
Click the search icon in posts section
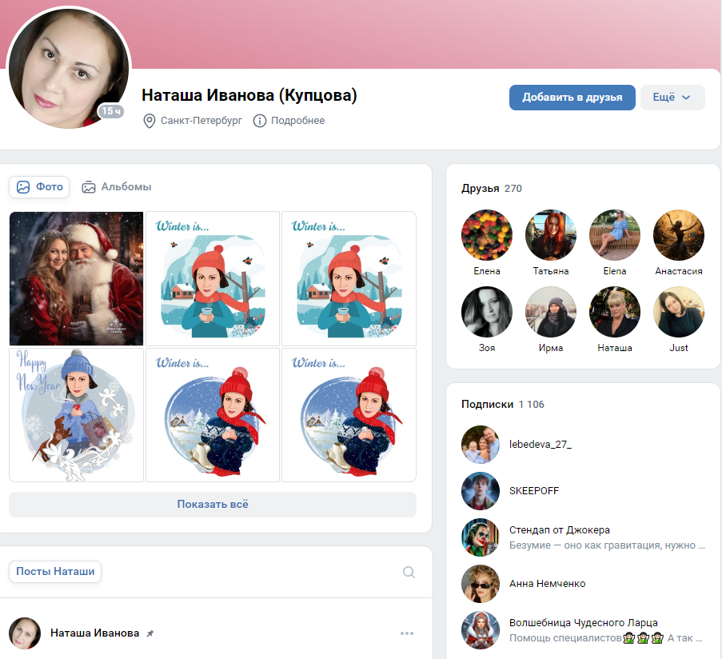point(409,572)
